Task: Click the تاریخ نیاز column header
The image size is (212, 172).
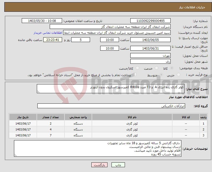Action: (23, 117)
